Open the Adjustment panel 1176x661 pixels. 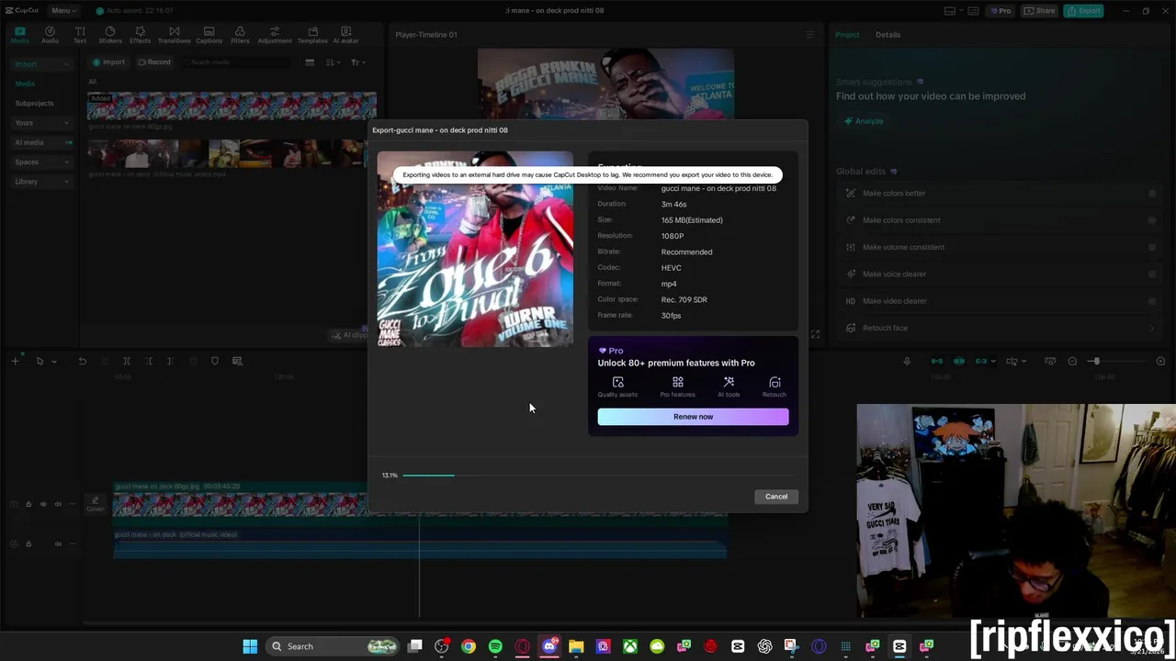pyautogui.click(x=275, y=35)
